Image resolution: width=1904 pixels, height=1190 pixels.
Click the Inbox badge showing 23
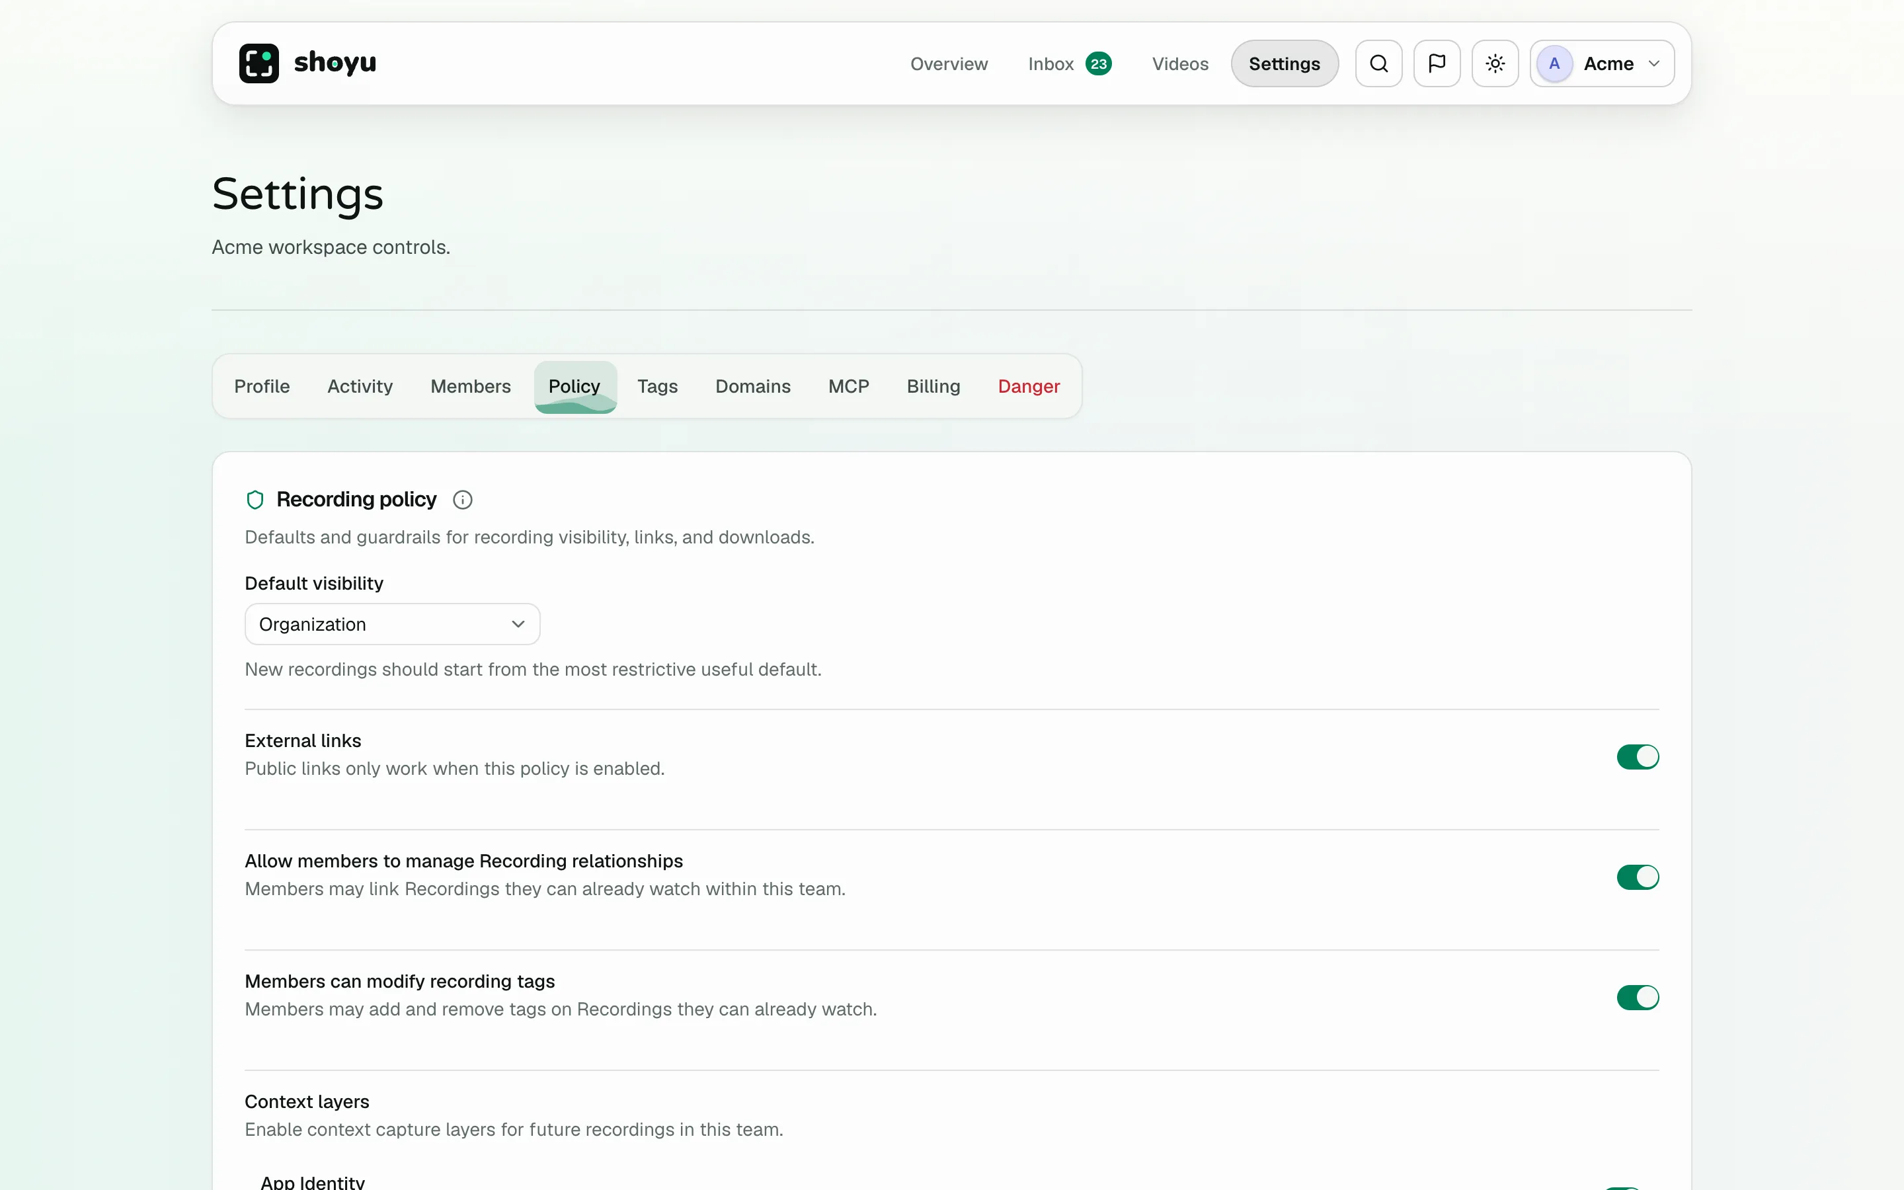(1098, 63)
